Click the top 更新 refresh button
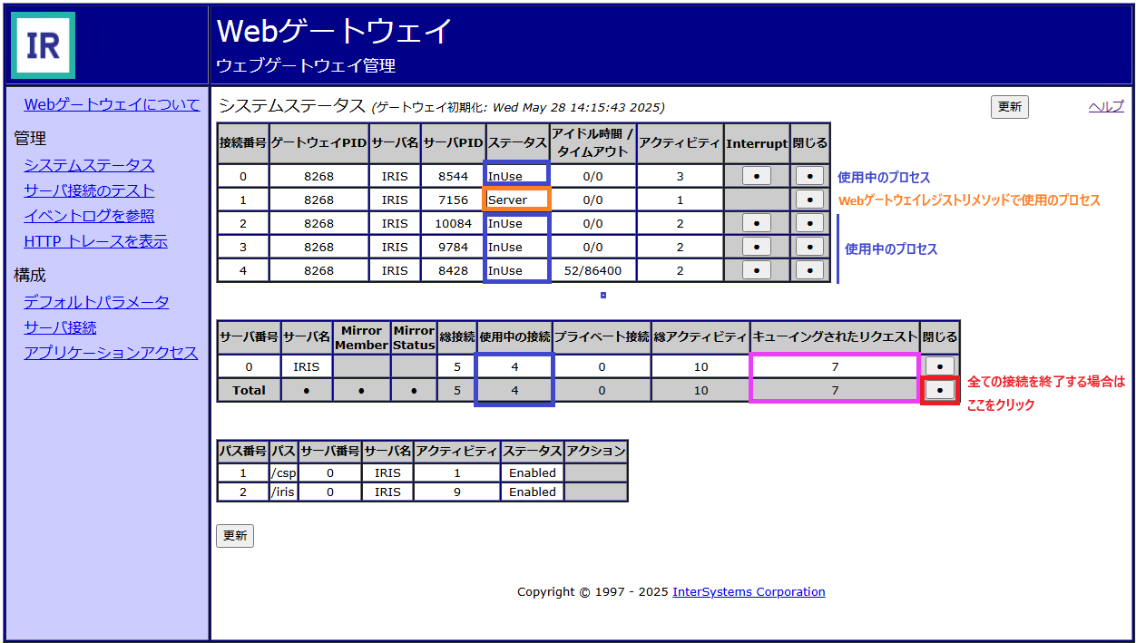This screenshot has width=1136, height=643. point(1009,107)
